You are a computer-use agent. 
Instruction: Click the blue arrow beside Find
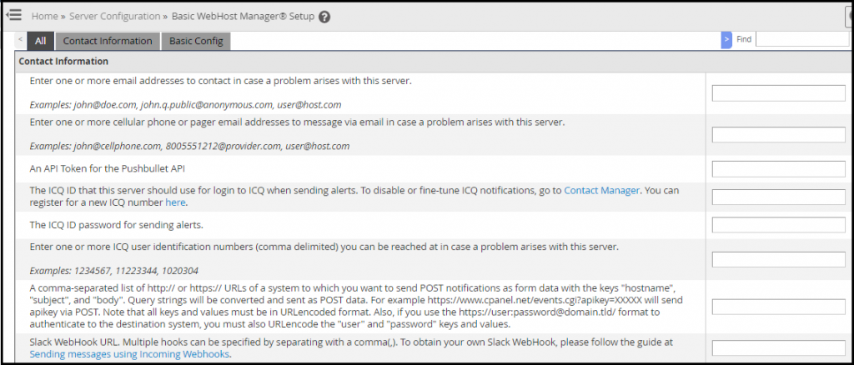click(x=726, y=40)
